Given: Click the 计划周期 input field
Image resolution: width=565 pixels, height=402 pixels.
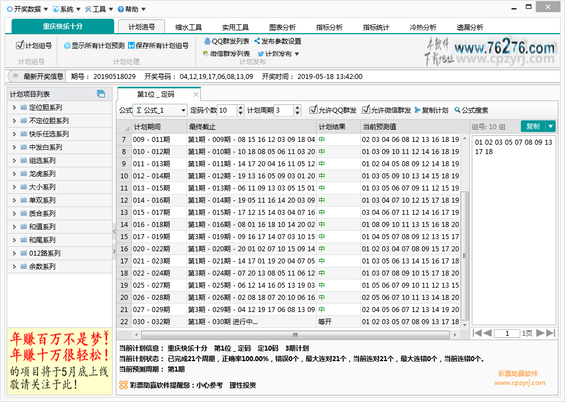Looking at the screenshot, I should click(x=284, y=110).
